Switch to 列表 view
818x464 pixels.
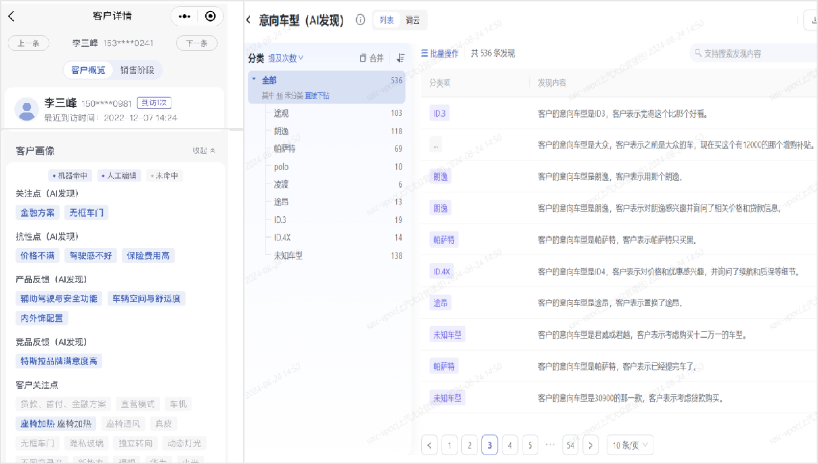(387, 20)
